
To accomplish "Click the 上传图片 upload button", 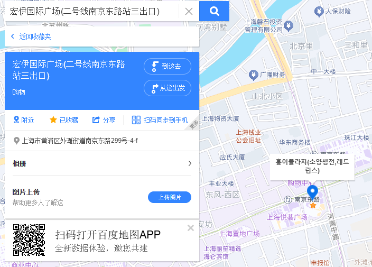I will [x=170, y=197].
